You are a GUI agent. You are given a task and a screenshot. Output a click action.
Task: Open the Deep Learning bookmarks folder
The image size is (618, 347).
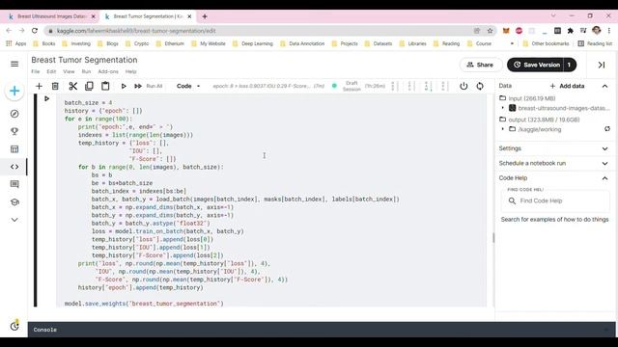[x=253, y=43]
